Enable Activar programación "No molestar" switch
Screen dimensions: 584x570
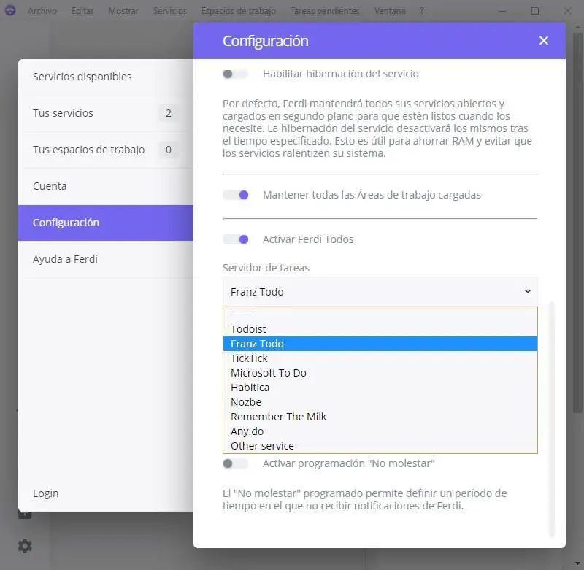(x=235, y=463)
